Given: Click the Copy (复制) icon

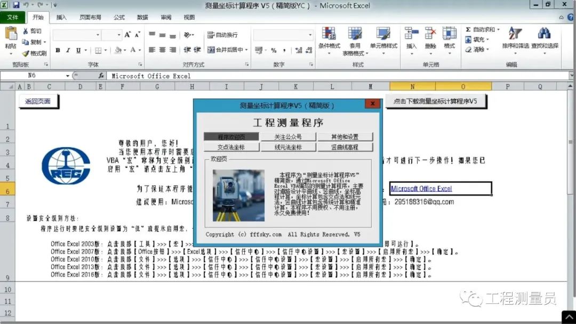Looking at the screenshot, I should click(x=26, y=42).
